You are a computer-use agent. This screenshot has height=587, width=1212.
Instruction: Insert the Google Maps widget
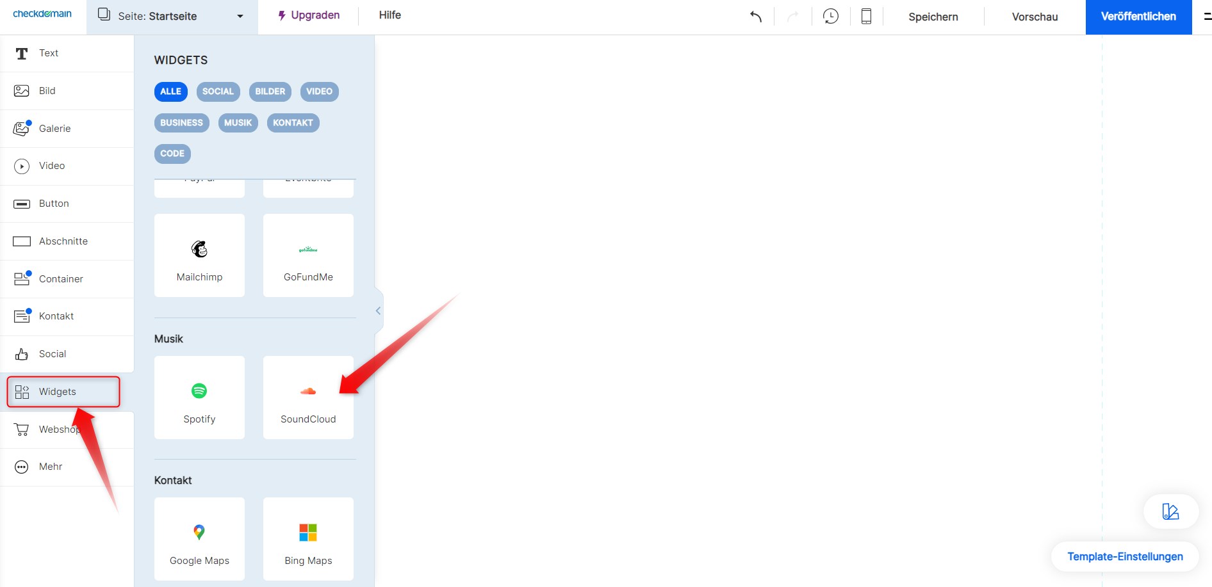tap(199, 539)
